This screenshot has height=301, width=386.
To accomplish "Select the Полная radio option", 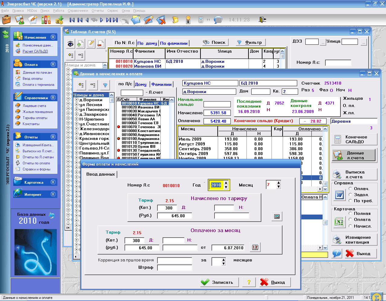I will tap(350, 213).
